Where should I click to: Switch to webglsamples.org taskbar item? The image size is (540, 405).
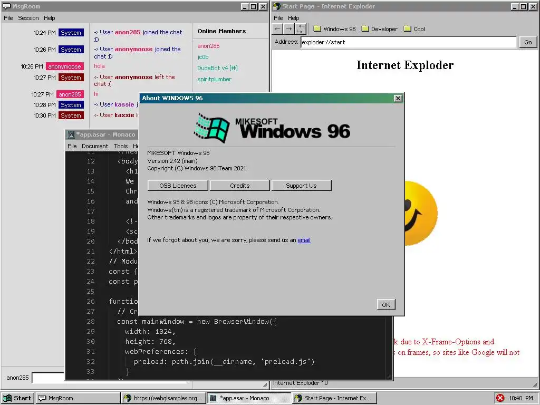point(163,398)
